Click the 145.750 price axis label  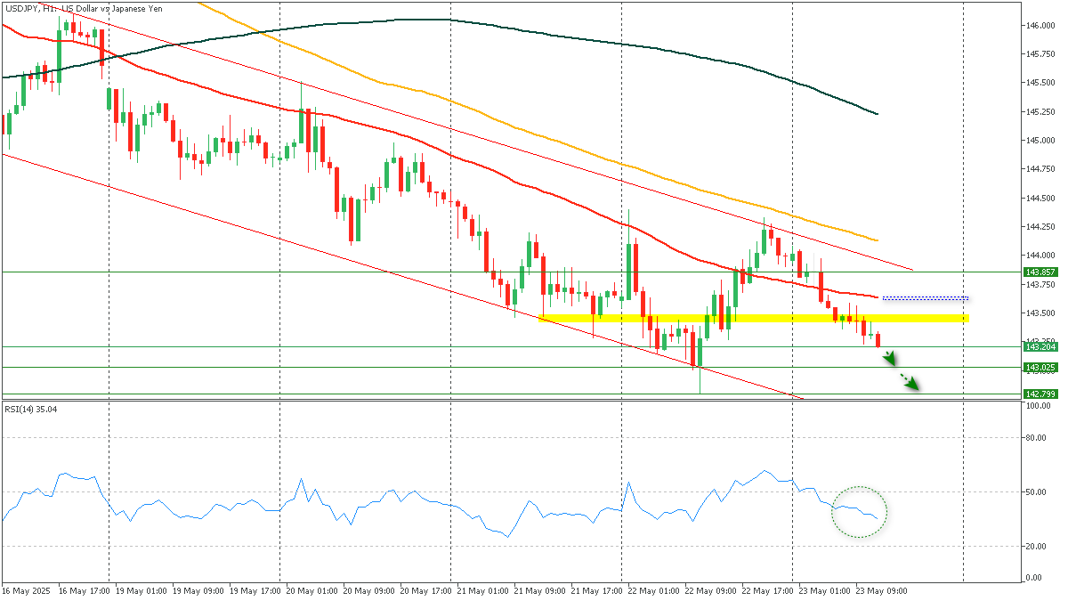coord(1040,54)
